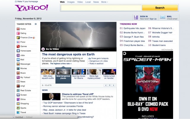Image resolution: width=190 pixels, height=119 pixels.
Task: Open the omg! icon
Action: [x=18, y=86]
